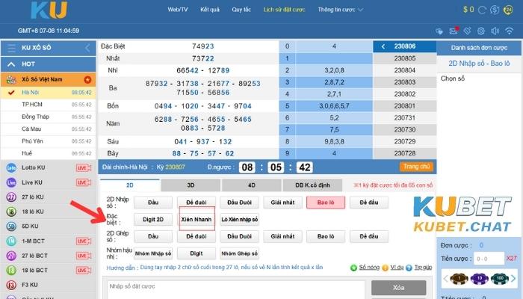Select Đồng Tháp lottery station

(x=49, y=117)
